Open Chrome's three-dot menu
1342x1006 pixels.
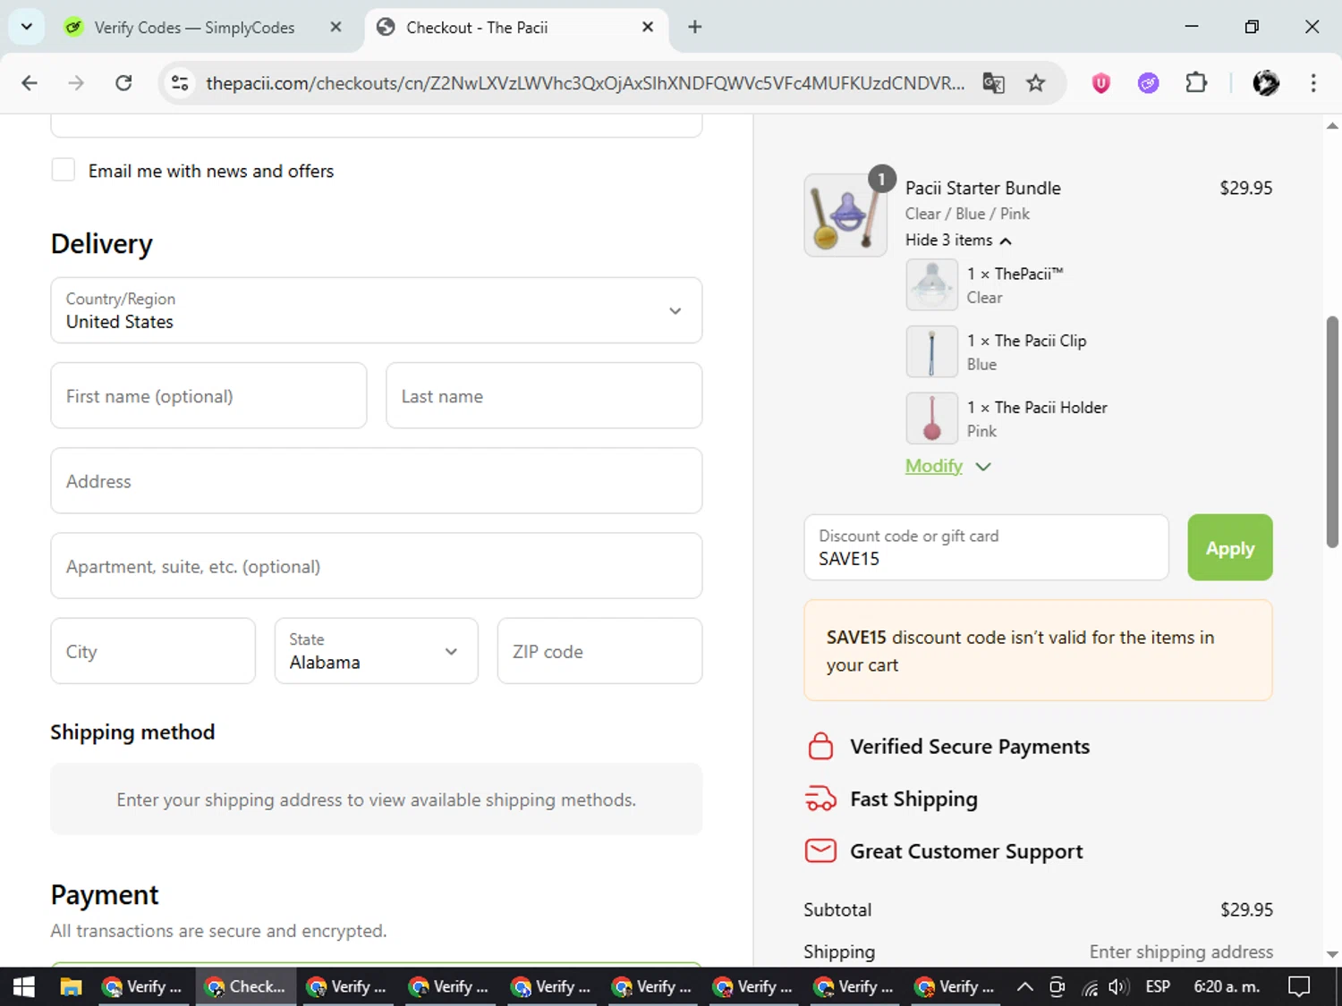[1313, 83]
